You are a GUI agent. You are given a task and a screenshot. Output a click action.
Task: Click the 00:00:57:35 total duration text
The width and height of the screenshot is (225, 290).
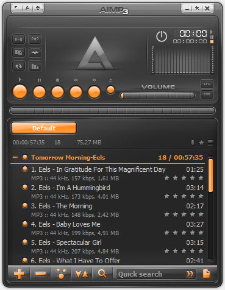[x=29, y=143]
